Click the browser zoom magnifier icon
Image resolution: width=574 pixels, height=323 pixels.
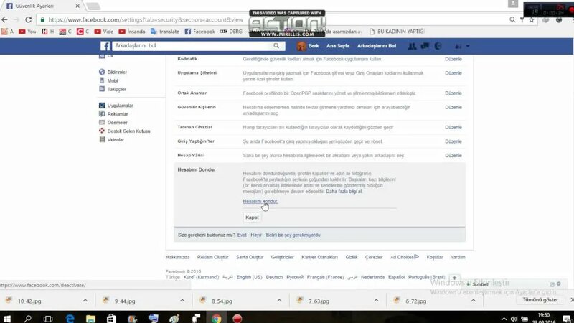coord(512,20)
